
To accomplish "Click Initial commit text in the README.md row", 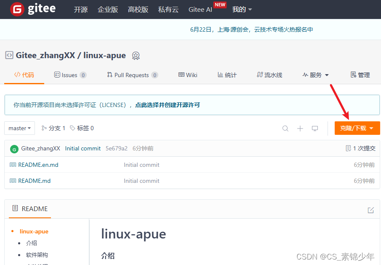I will 141,181.
